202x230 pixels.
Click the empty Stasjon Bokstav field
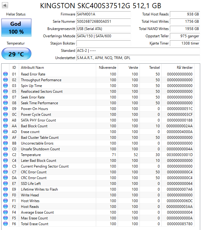pos(104,43)
